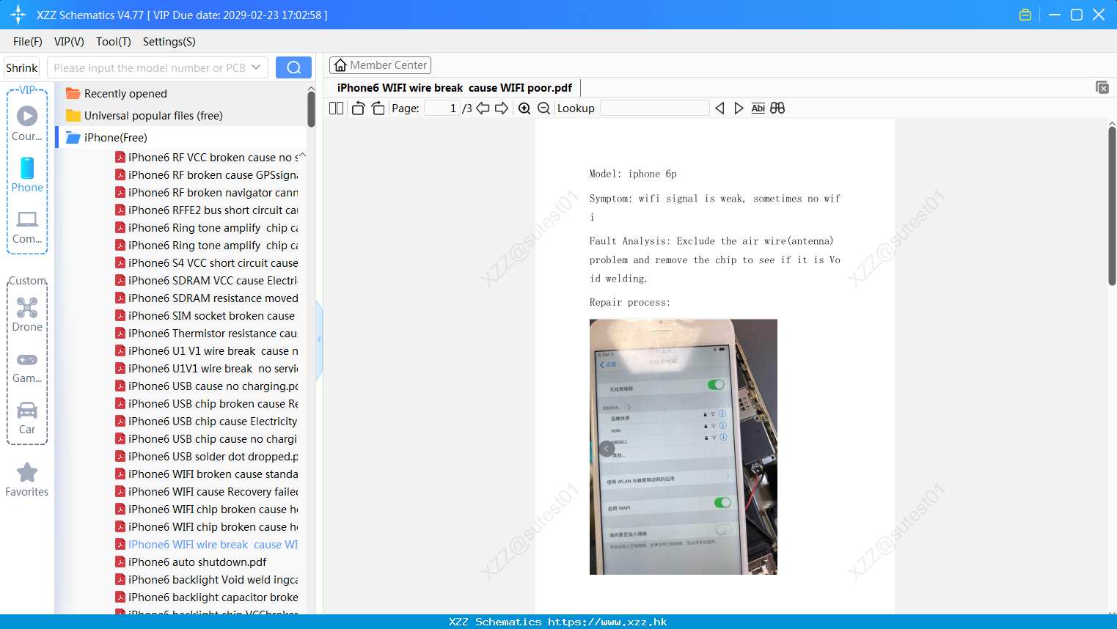1117x629 pixels.
Task: Open iPhone6 USB solder dot dropped file
Action: coord(206,457)
